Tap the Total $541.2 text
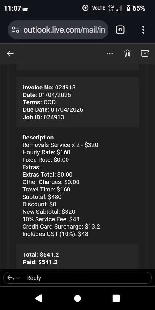The width and height of the screenshot is (155, 310). [x=41, y=255]
